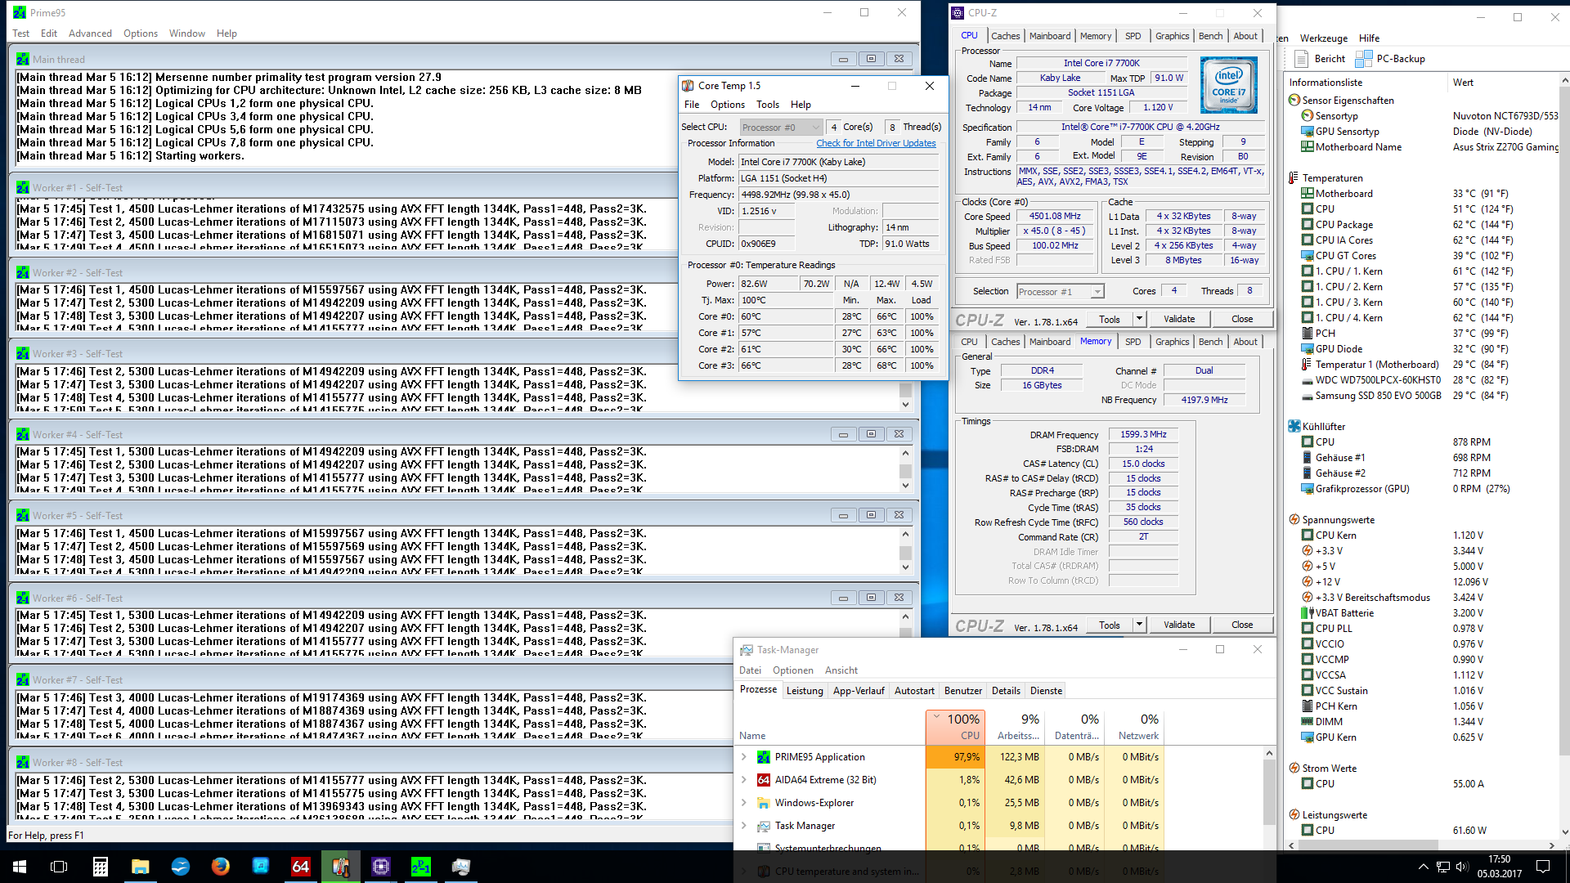This screenshot has width=1570, height=883.
Task: Click the PC-Backup toolbar icon
Action: click(1364, 59)
